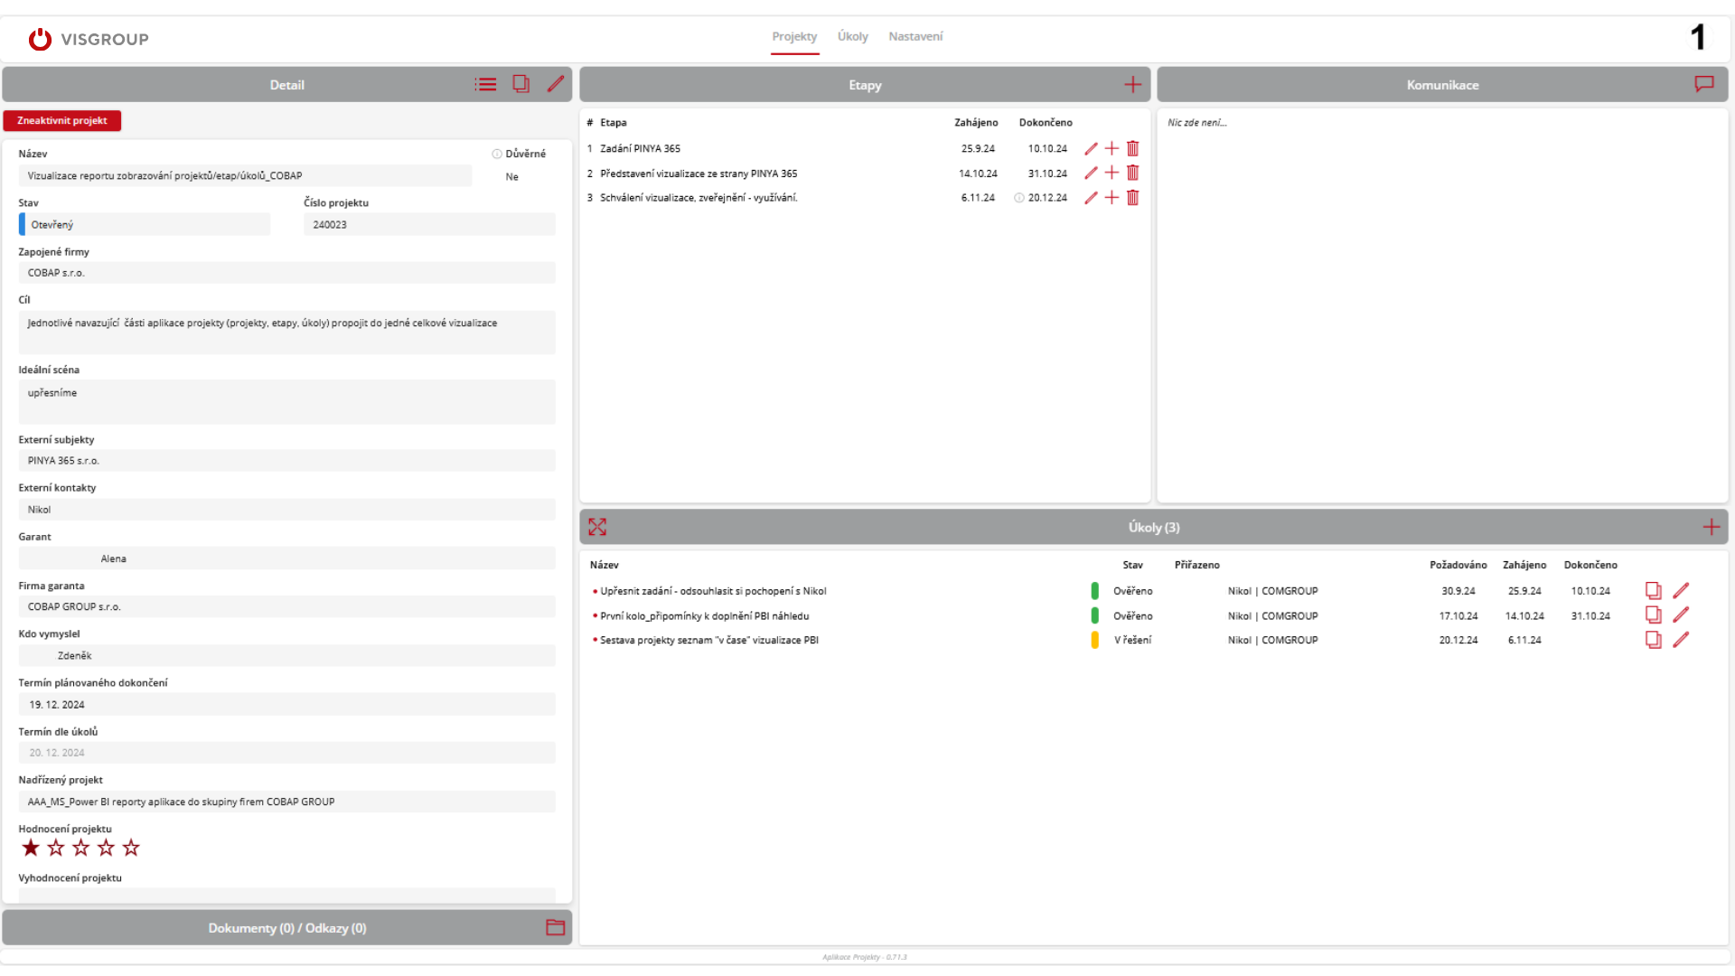The height and width of the screenshot is (976, 1735).
Task: Show info for the Důvěrné field
Action: tap(496, 154)
